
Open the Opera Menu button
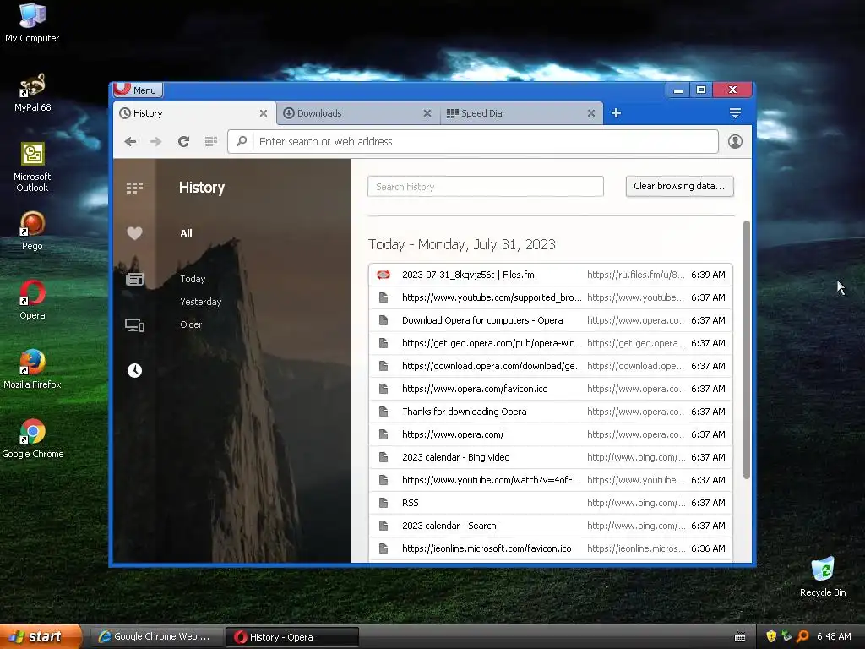138,90
